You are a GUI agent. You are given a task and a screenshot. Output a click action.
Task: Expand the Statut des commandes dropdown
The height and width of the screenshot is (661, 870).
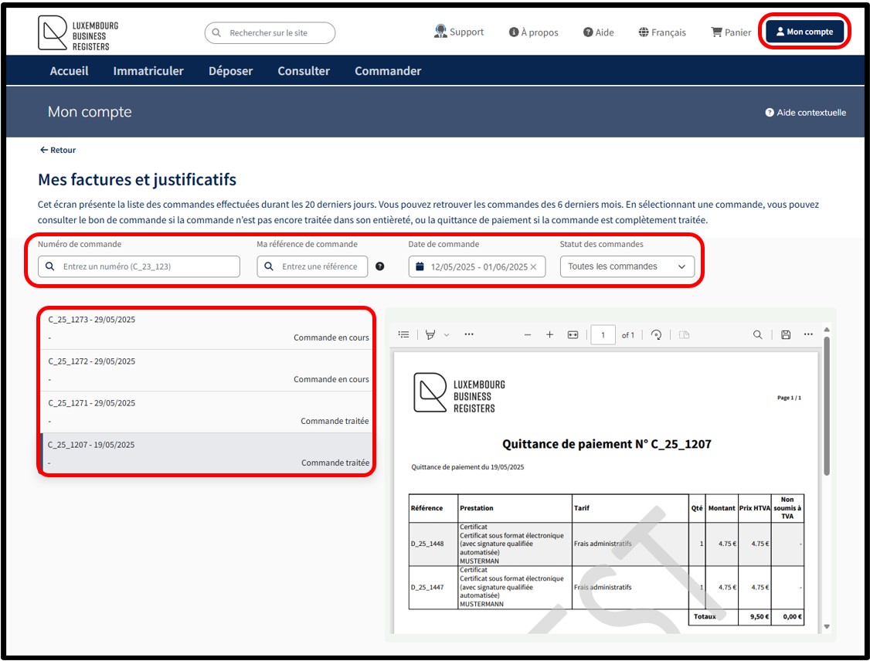[627, 266]
